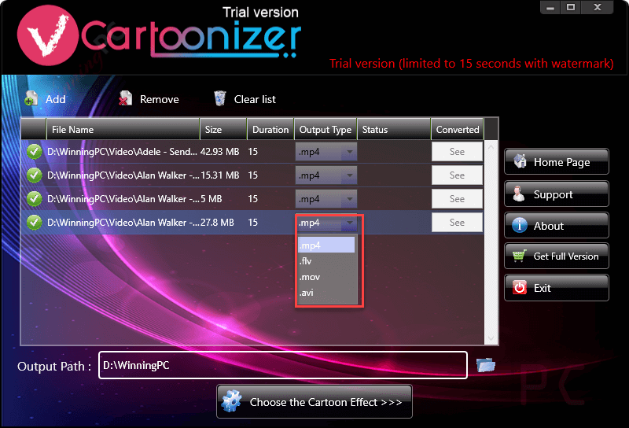
Task: Click the Clear list label
Action: [x=255, y=99]
